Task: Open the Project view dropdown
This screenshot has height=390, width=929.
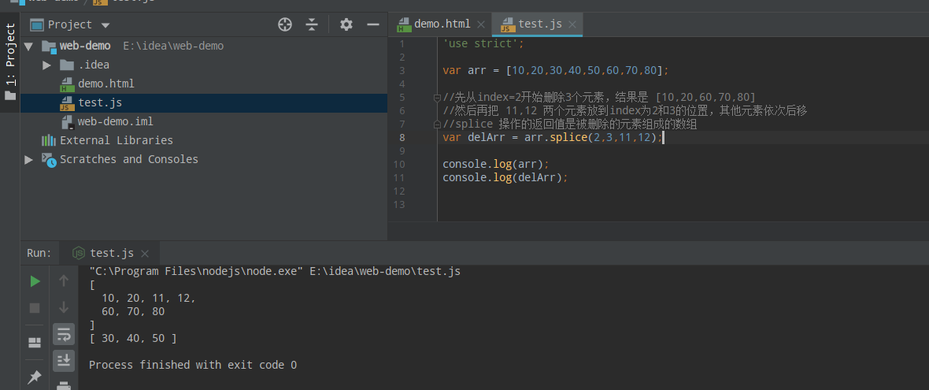Action: [105, 25]
